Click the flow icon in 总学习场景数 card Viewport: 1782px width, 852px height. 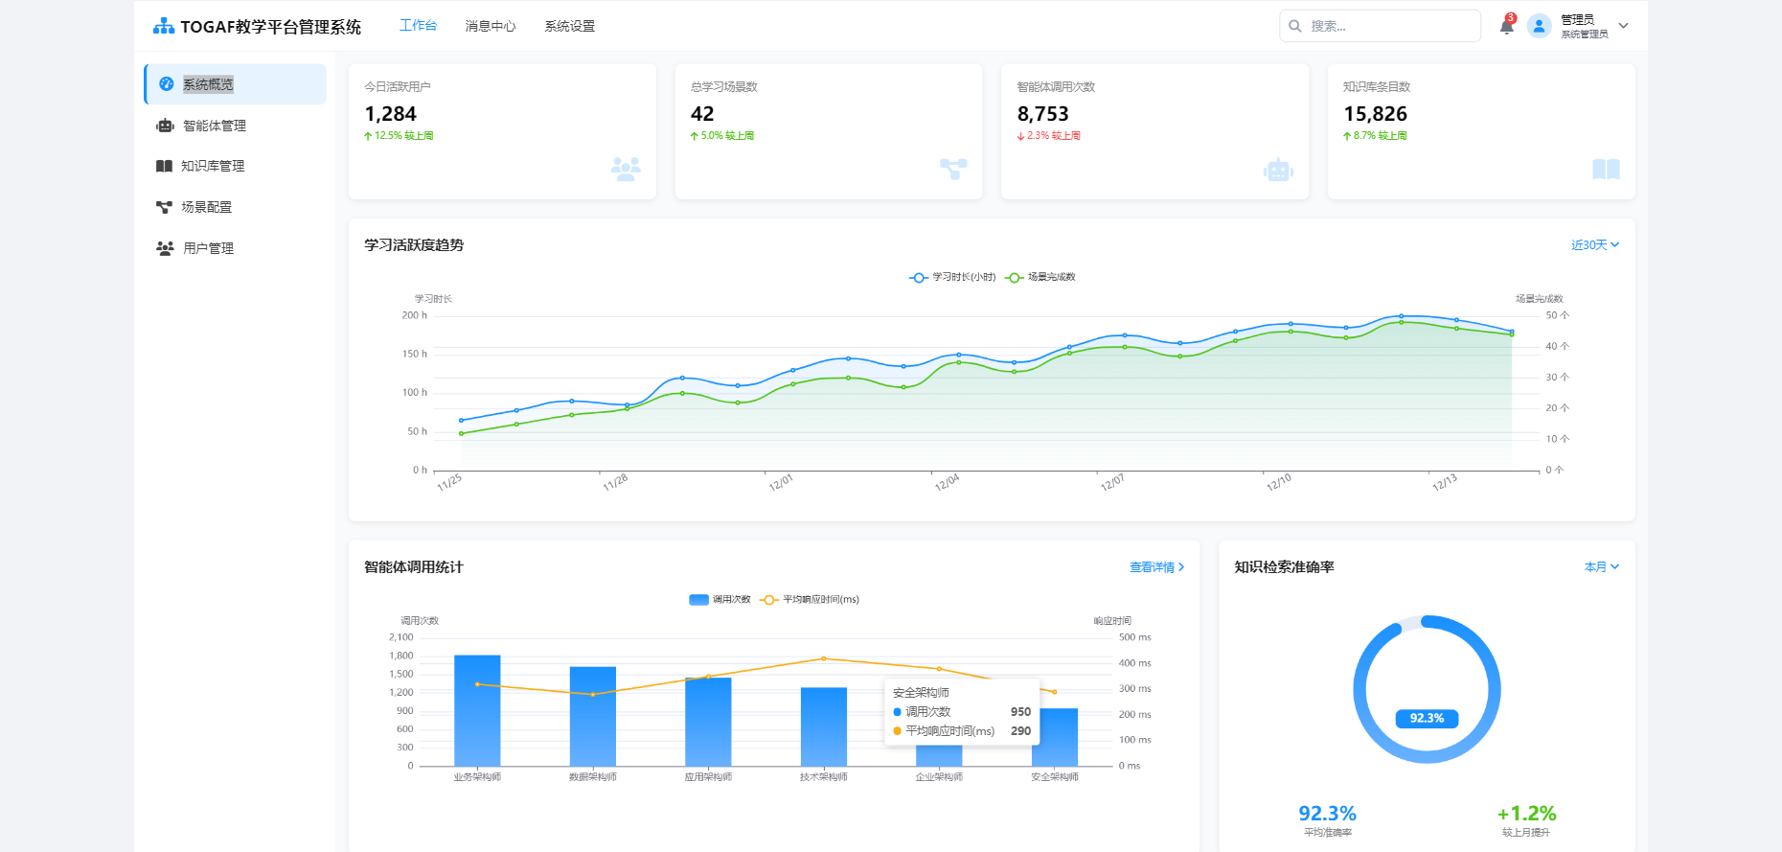(953, 170)
